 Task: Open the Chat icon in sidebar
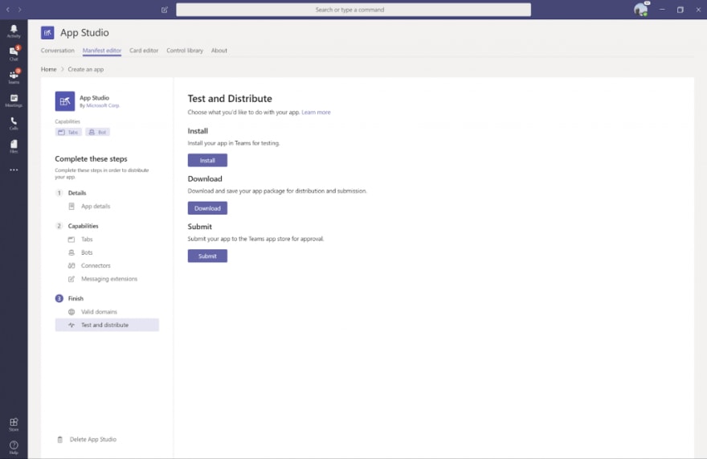coord(14,54)
